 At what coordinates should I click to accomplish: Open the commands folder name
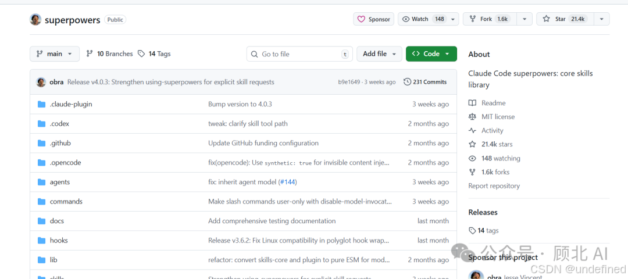(66, 201)
